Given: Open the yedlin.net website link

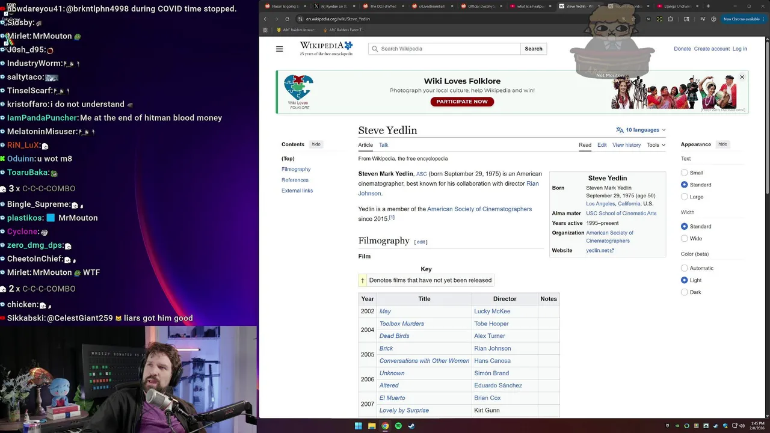Looking at the screenshot, I should (600, 250).
